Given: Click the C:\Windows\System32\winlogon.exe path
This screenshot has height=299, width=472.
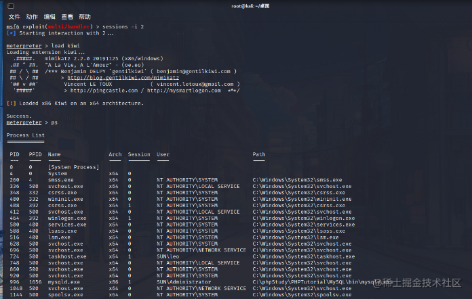Looking at the screenshot, I should (x=303, y=218).
